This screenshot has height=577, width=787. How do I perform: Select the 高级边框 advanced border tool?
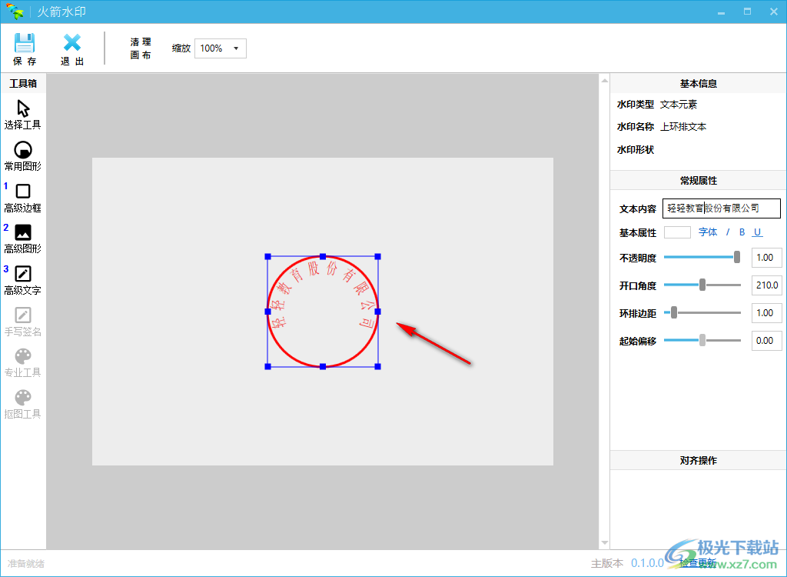click(23, 192)
